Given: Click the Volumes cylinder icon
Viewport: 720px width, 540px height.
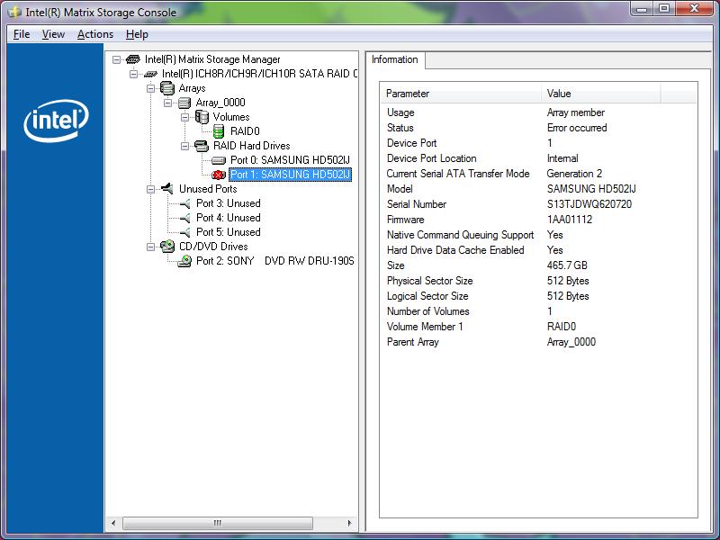Looking at the screenshot, I should (x=202, y=117).
